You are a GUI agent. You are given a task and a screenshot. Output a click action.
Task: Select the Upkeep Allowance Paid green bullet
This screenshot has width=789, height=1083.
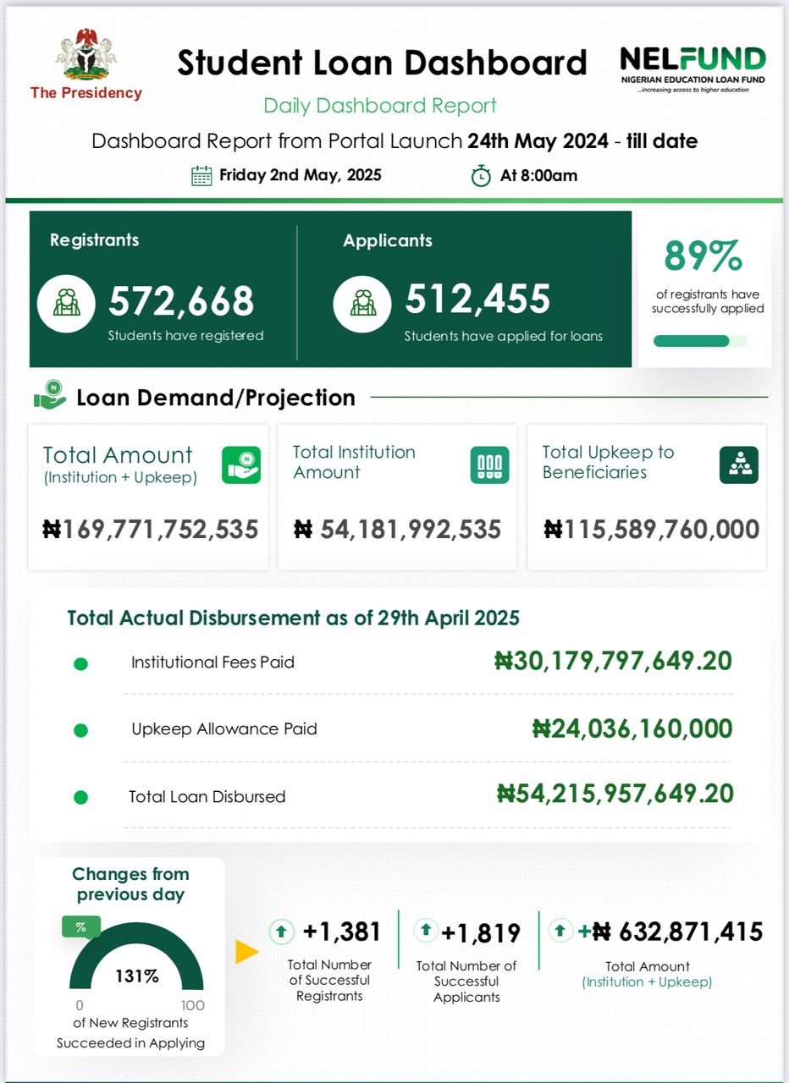(81, 730)
